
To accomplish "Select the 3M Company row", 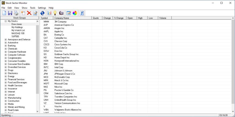I will tap(136, 22).
